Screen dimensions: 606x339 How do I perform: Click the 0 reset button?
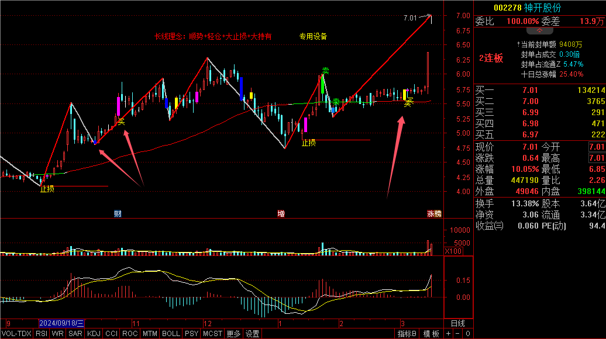467,334
